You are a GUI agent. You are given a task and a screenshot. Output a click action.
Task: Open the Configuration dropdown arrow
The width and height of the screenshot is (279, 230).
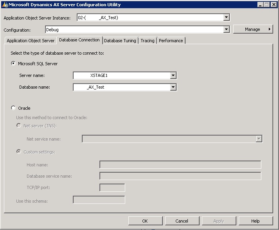point(226,29)
